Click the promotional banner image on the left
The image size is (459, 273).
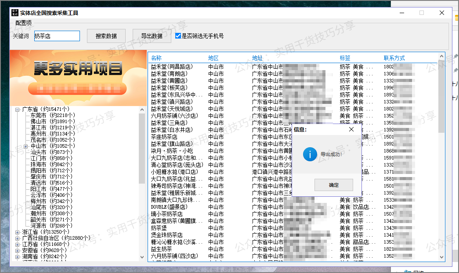click(x=77, y=77)
